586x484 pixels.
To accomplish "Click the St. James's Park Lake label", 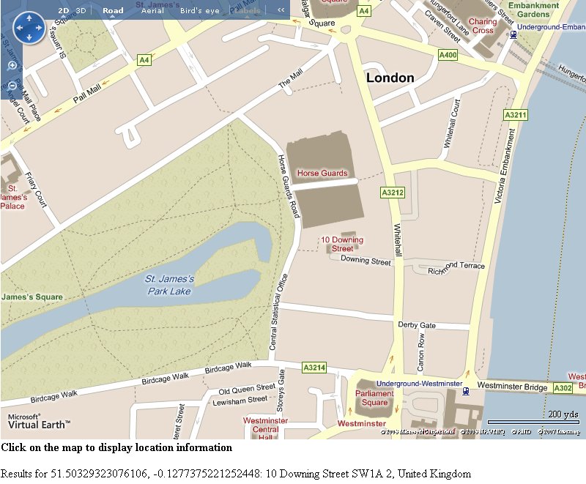I will tap(169, 285).
